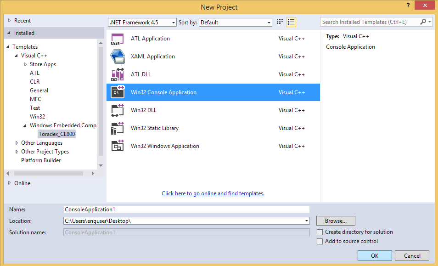Enable Add to source control

(x=320, y=241)
